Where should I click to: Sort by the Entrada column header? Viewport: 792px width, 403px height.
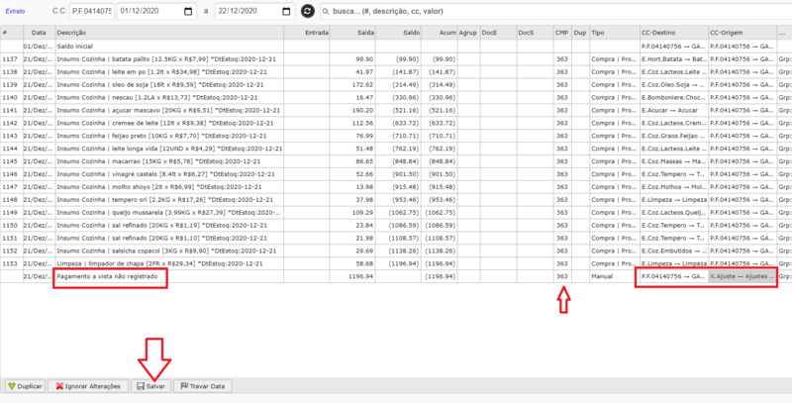tap(307, 33)
